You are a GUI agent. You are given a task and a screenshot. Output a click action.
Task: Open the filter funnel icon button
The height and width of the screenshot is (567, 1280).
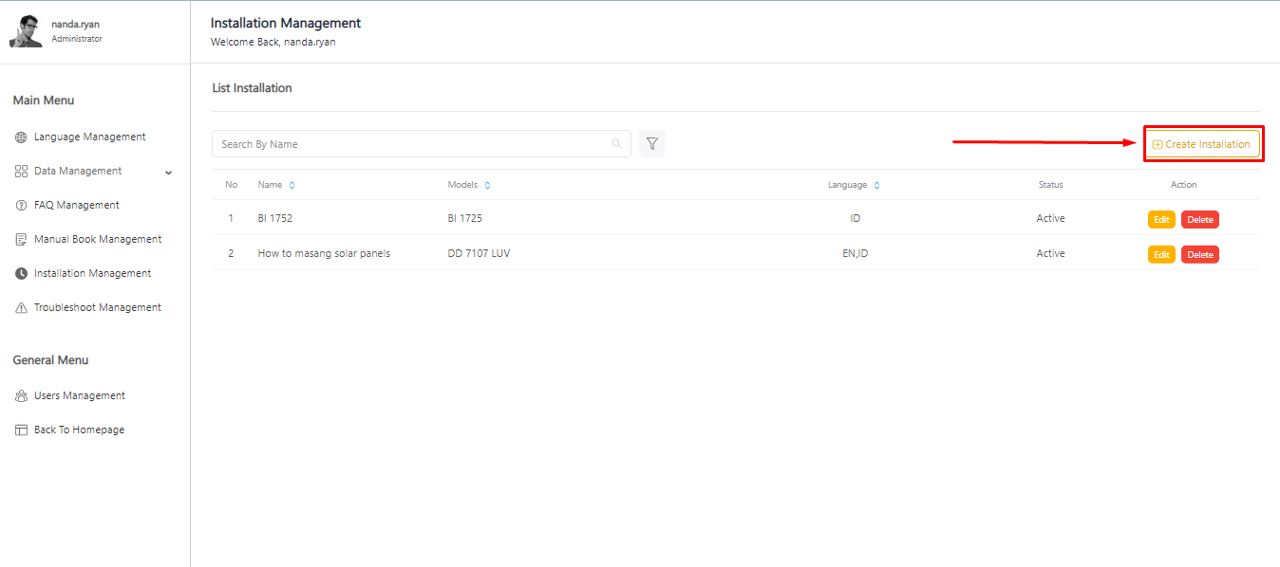652,144
